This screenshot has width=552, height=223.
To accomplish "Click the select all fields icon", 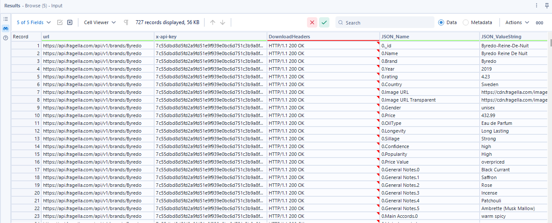I will [60, 22].
